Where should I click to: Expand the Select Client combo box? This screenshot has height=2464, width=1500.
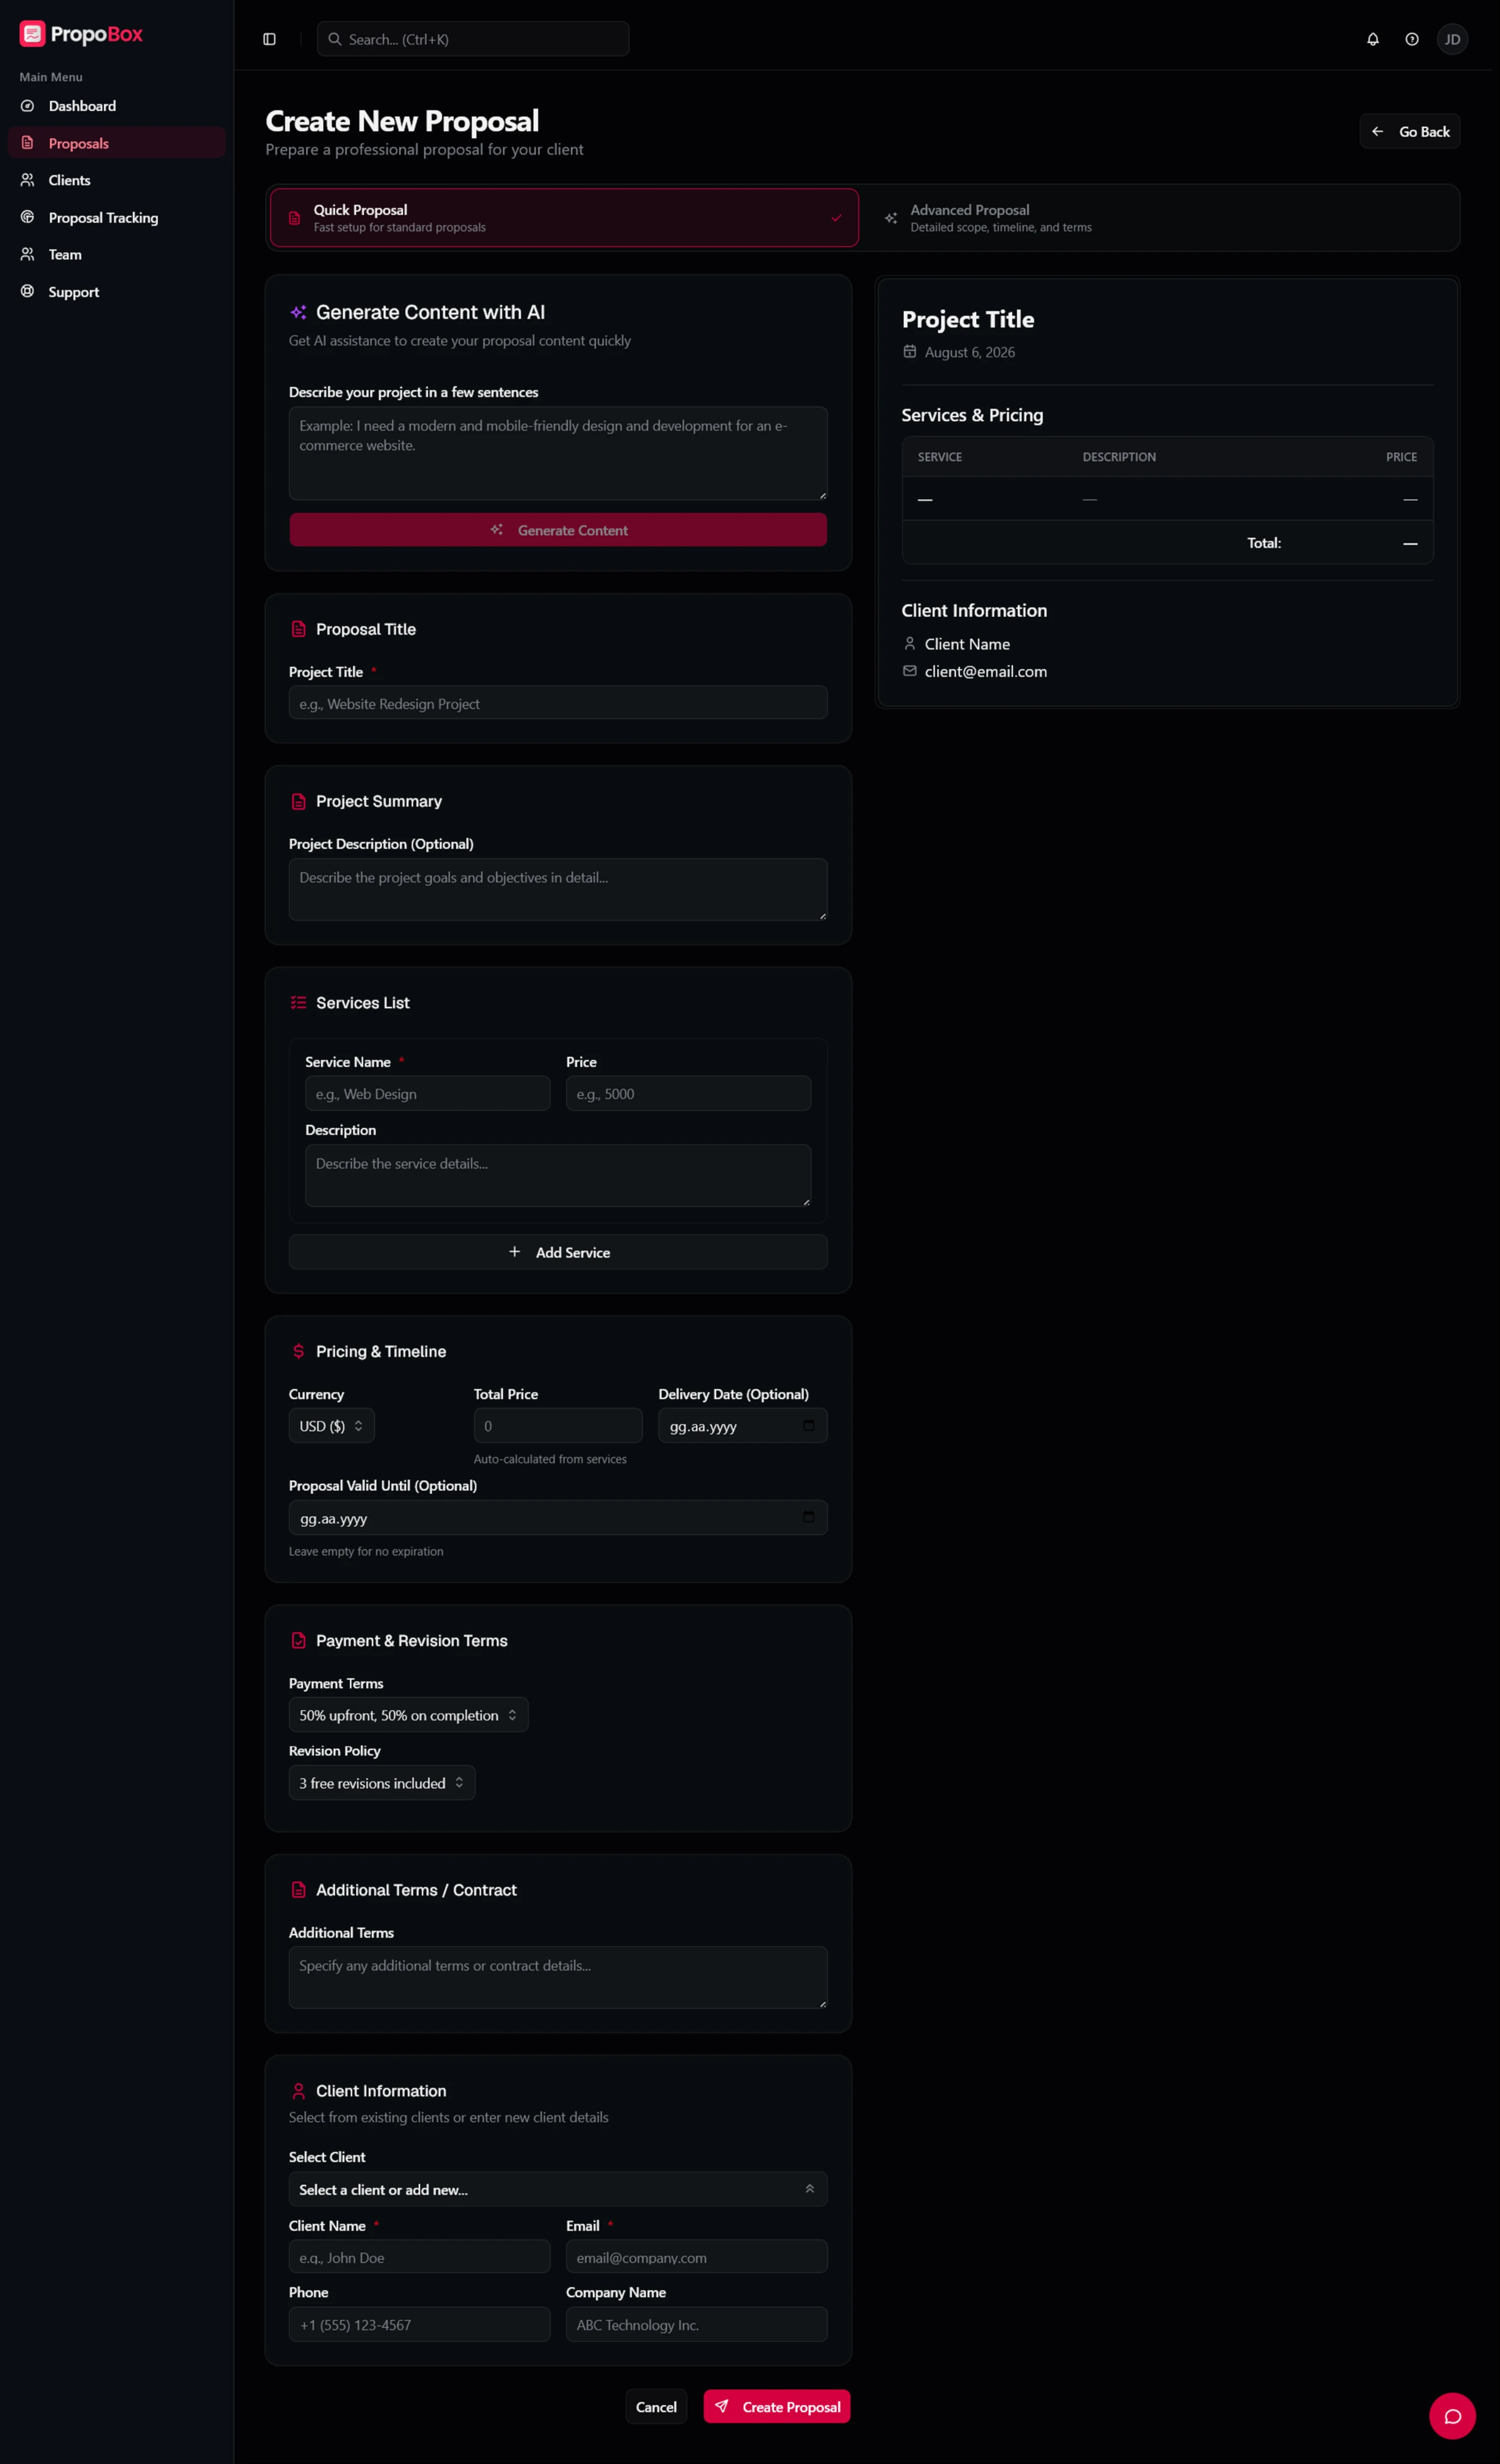[558, 2189]
